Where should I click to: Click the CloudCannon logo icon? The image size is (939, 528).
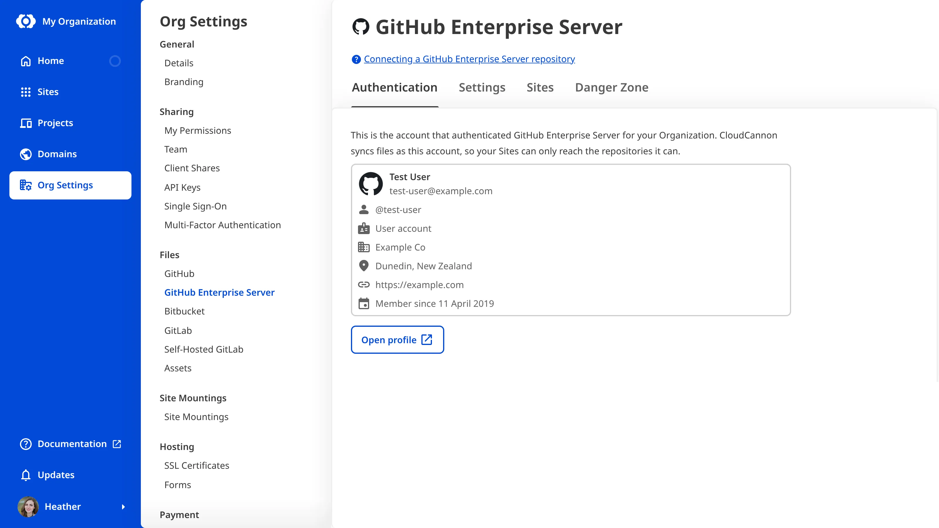click(x=26, y=21)
